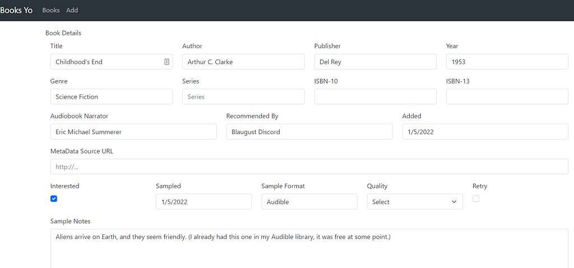Viewport: 574px width, 268px height.
Task: Enable the Retry checkbox
Action: coord(476,198)
